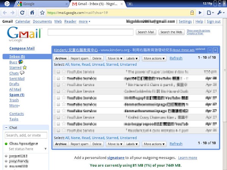This screenshot has width=227, height=170.
Task: Switch to the iGoogle tab
Action: click(41, 4)
